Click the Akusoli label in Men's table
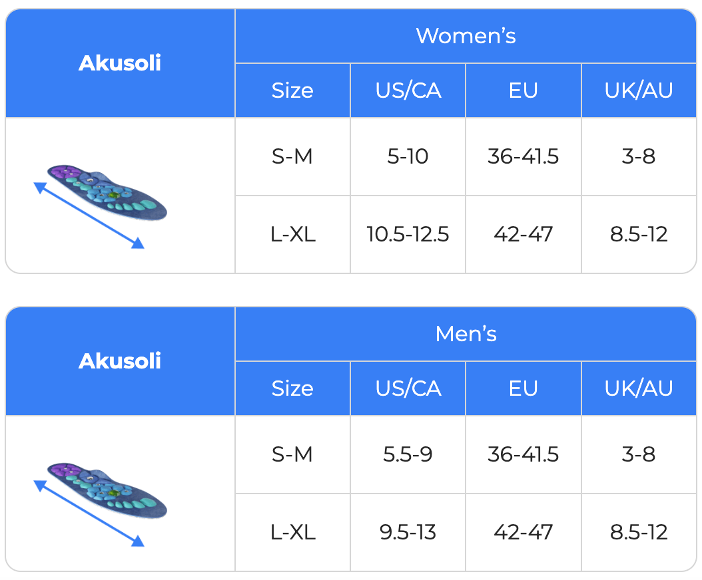Viewport: 702px width, 580px height. 120,361
